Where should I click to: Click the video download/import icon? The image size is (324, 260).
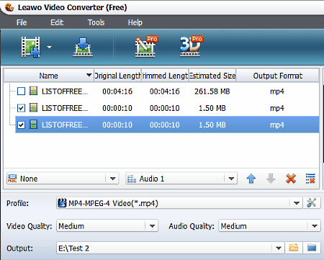pyautogui.click(x=83, y=47)
